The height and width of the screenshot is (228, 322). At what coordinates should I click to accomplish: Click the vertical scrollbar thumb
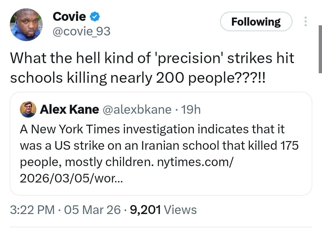tap(320, 49)
